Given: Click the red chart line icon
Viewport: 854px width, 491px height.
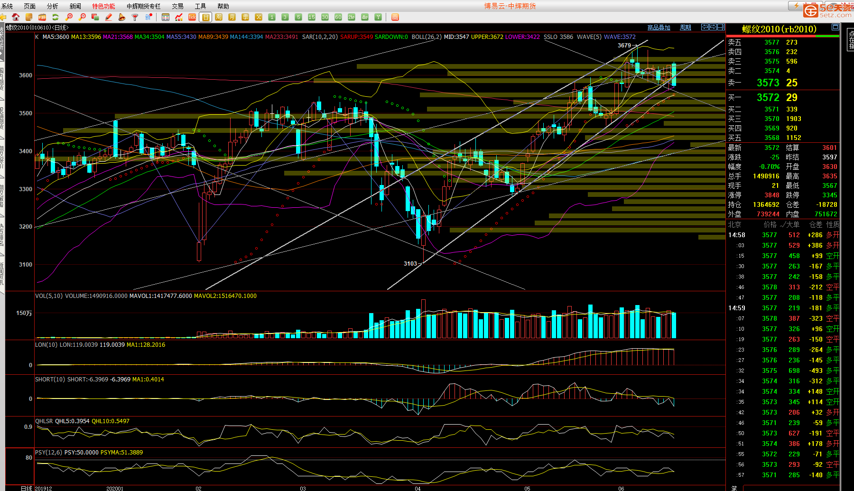Looking at the screenshot, I should click(x=179, y=17).
